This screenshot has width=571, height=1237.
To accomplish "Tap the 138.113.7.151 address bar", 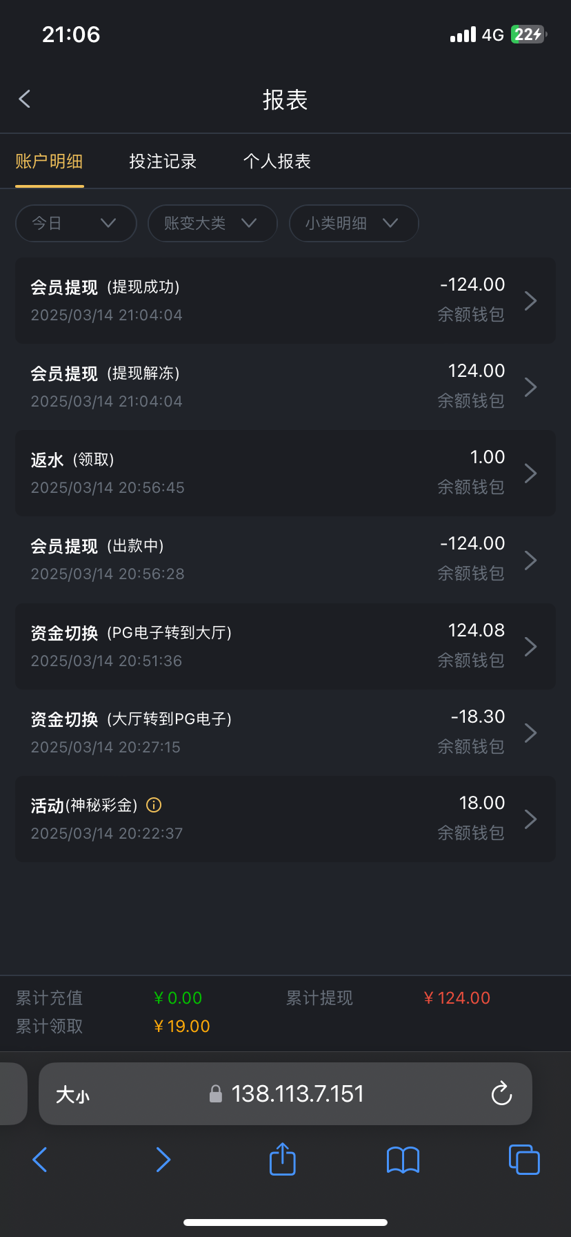I will pyautogui.click(x=297, y=1094).
